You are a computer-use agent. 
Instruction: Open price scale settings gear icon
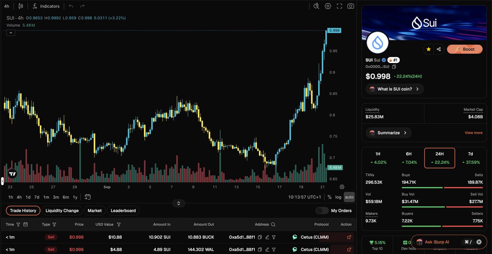pyautogui.click(x=342, y=187)
